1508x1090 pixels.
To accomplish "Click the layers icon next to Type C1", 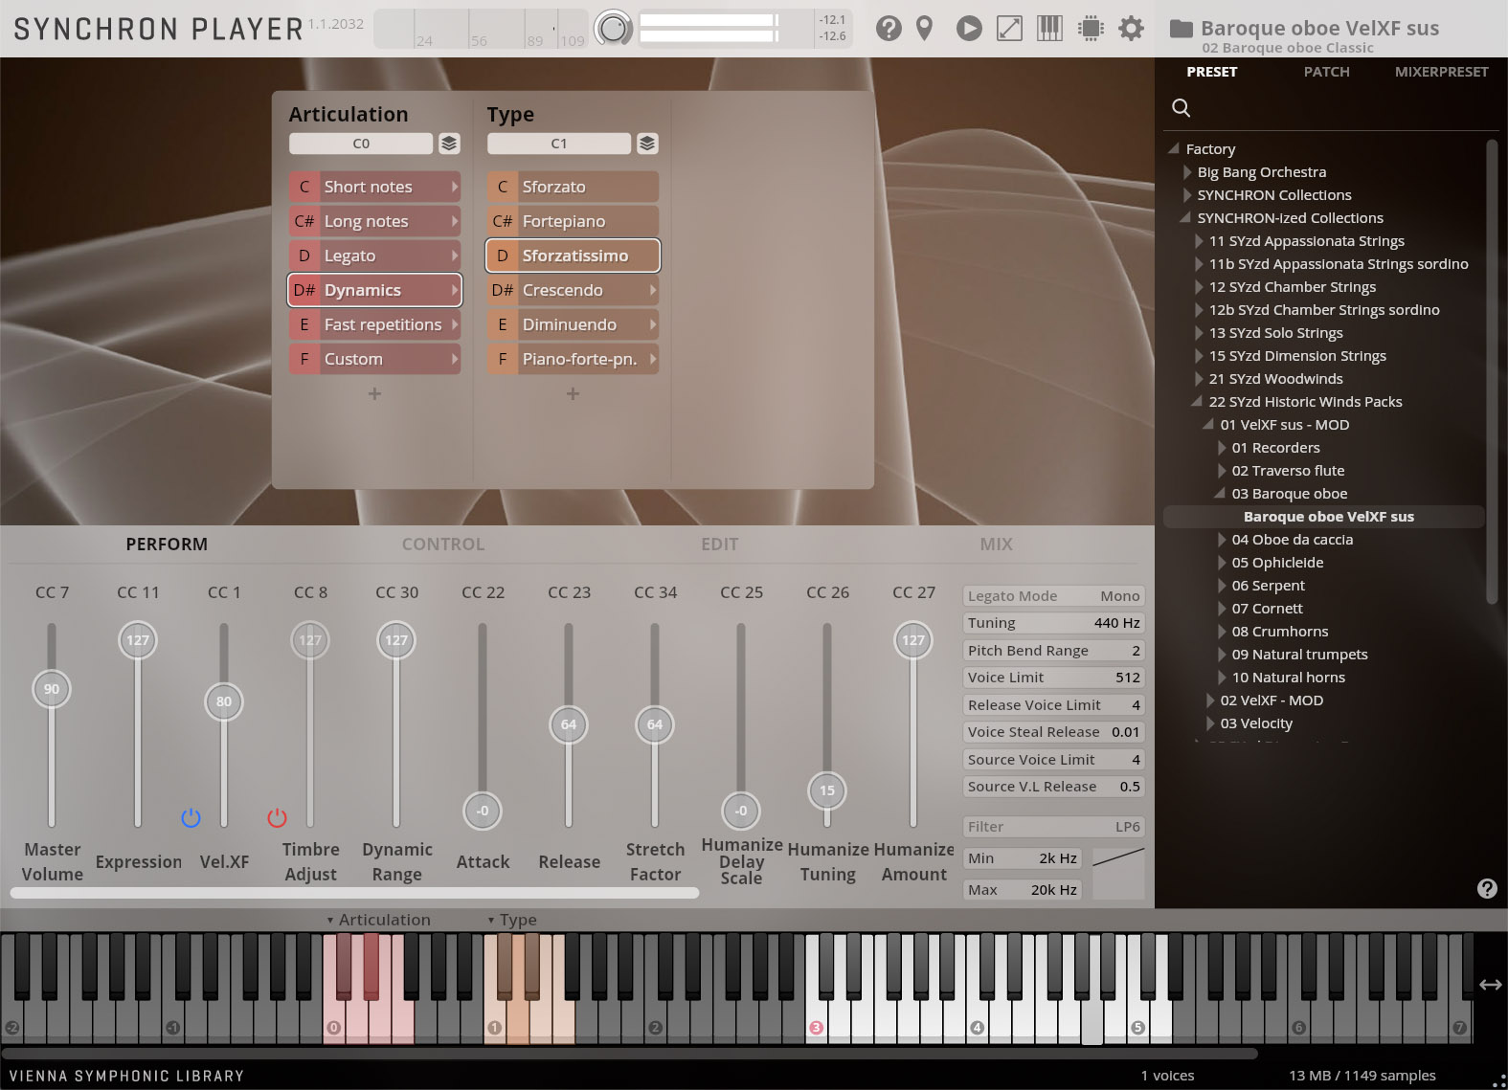I will pyautogui.click(x=647, y=144).
